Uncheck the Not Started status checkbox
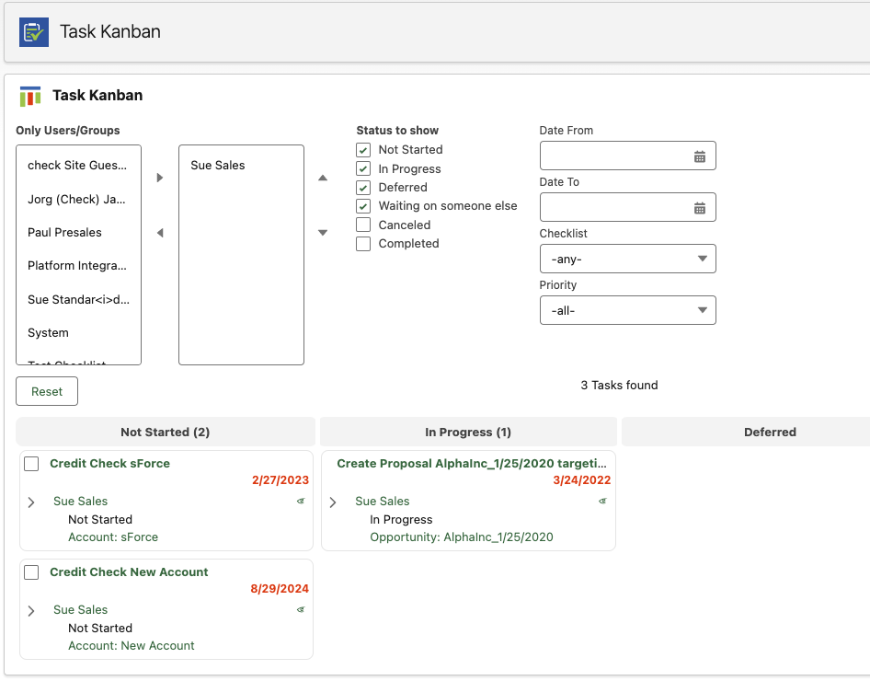 [x=363, y=150]
